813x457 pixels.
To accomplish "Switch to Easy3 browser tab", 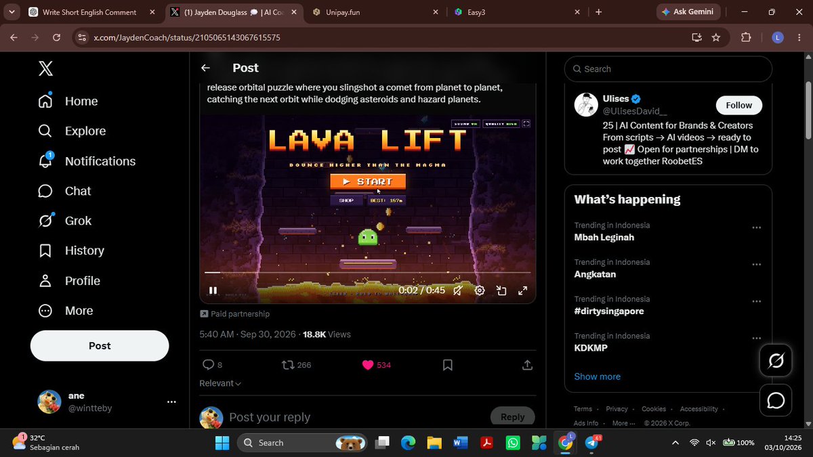I will pos(518,12).
